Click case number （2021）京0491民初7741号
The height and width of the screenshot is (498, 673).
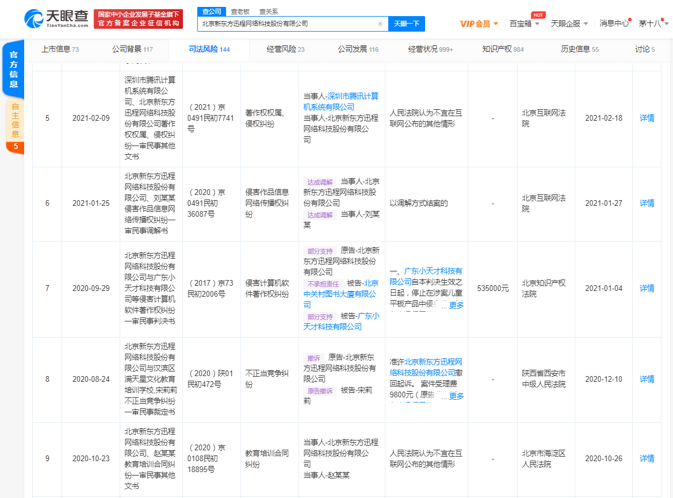(x=211, y=118)
